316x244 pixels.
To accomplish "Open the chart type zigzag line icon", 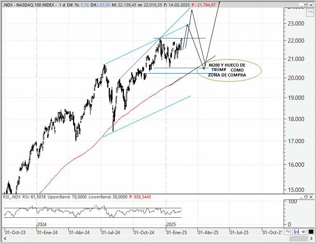I will (x=288, y=232).
